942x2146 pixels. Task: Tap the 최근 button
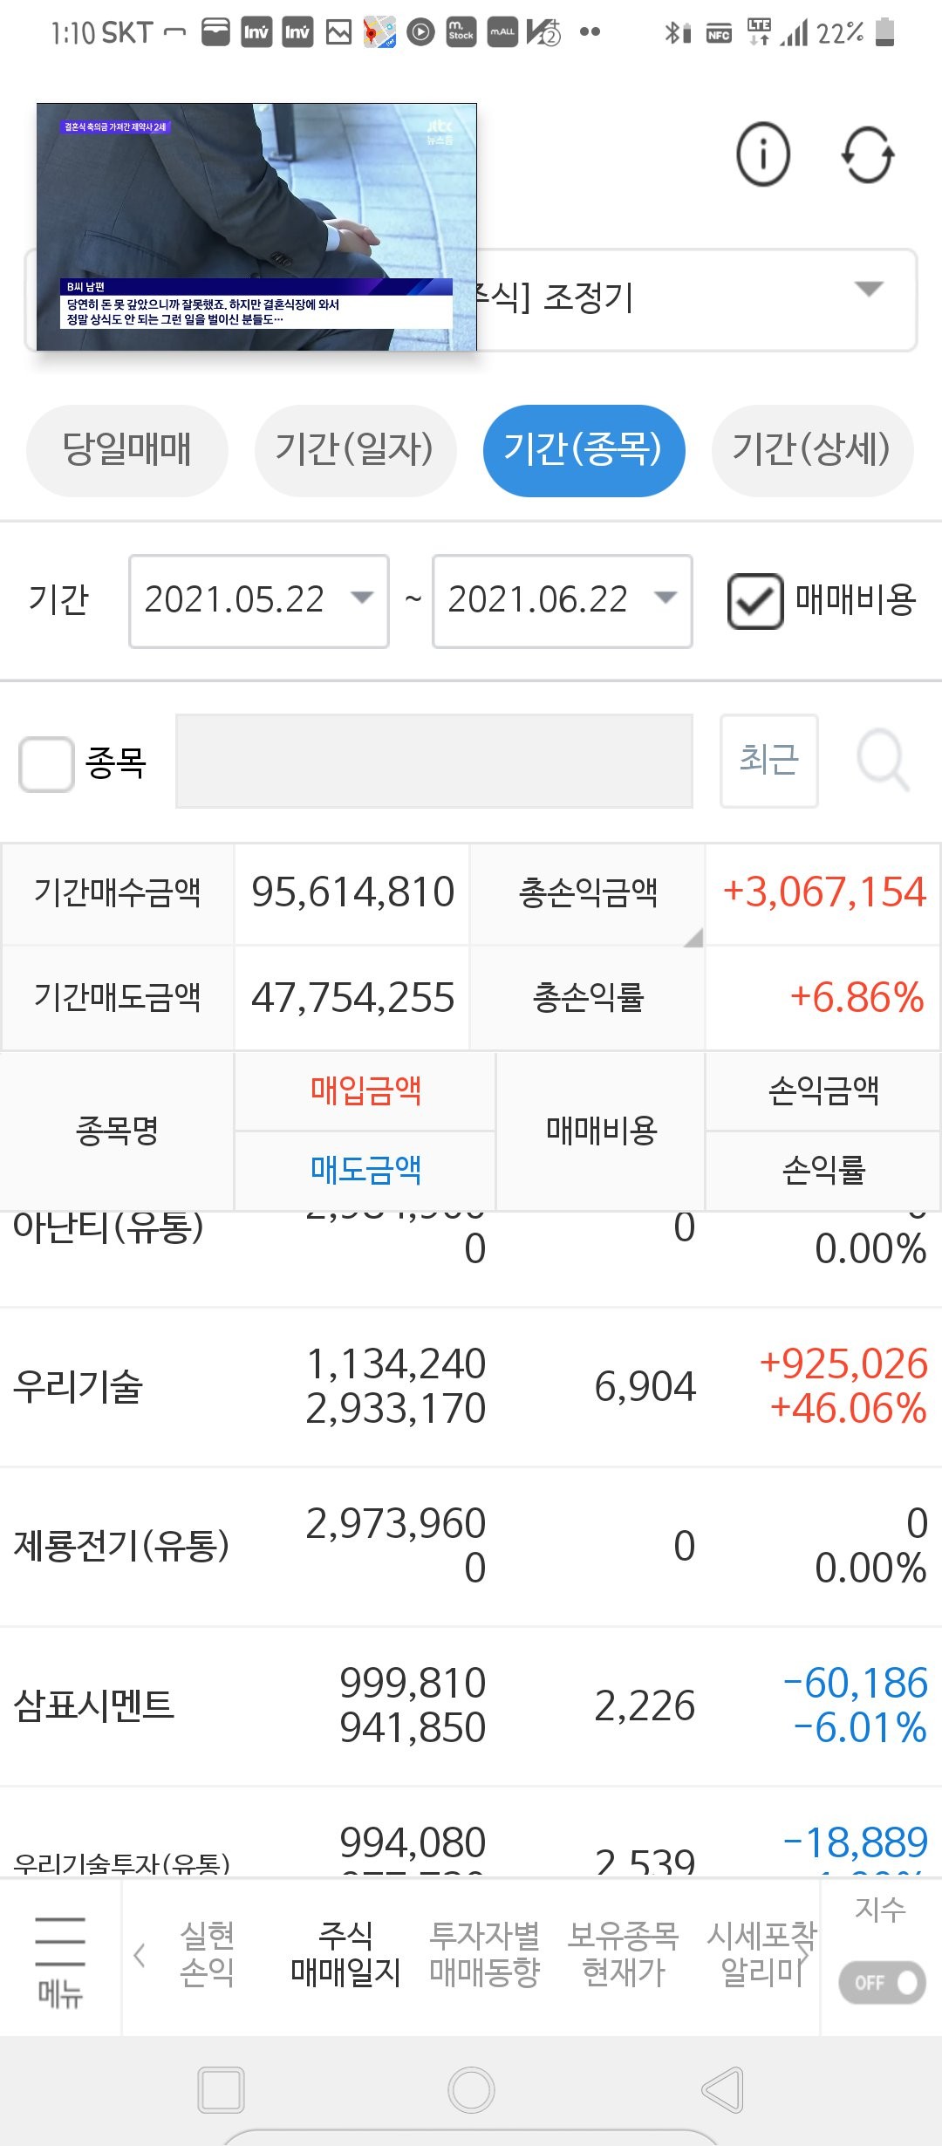(x=769, y=760)
